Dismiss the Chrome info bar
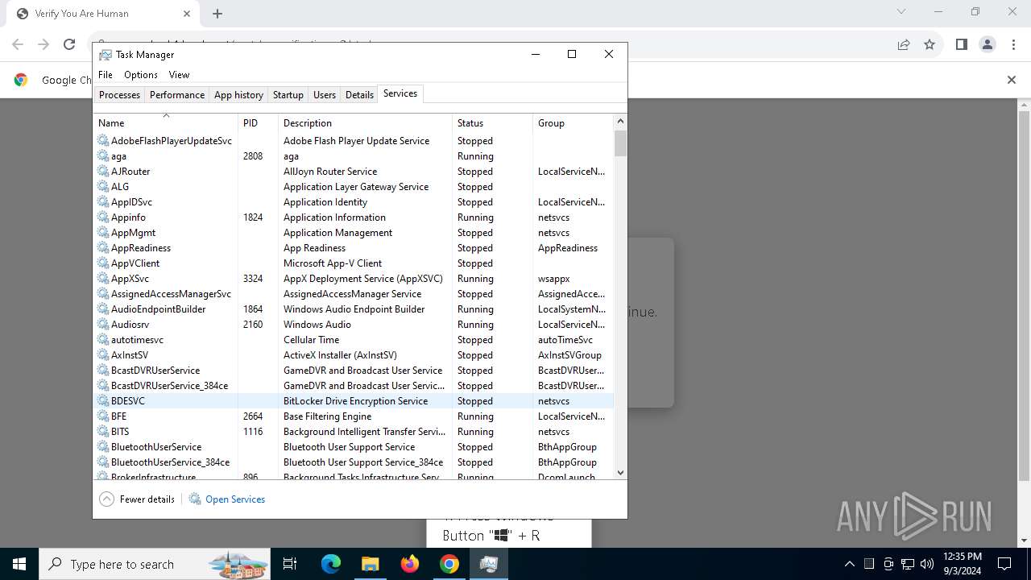The height and width of the screenshot is (580, 1031). (x=1012, y=80)
